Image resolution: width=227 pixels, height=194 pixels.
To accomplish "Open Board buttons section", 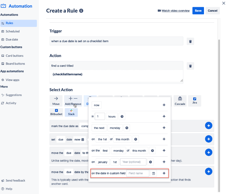I will (x=15, y=64).
